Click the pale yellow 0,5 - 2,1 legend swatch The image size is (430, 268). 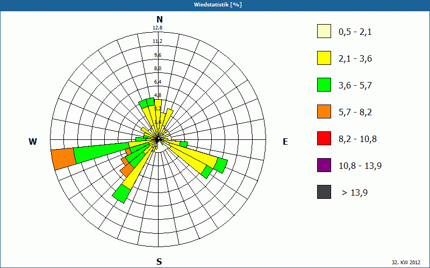[x=324, y=31]
